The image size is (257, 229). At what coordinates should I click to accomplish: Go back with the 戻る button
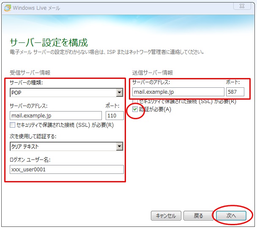pos(198,216)
